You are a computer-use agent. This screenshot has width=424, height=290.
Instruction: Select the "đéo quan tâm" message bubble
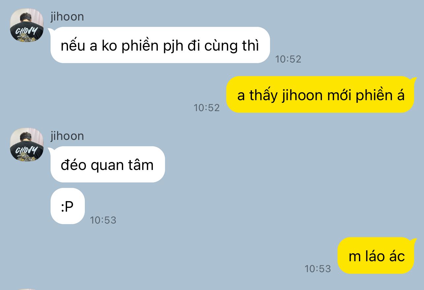pos(107,164)
